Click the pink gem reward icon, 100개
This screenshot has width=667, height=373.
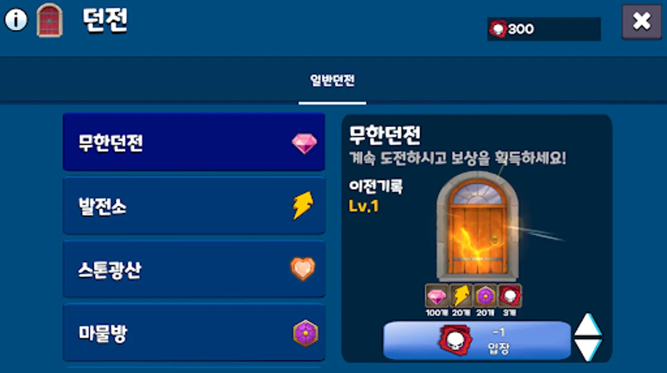[437, 296]
